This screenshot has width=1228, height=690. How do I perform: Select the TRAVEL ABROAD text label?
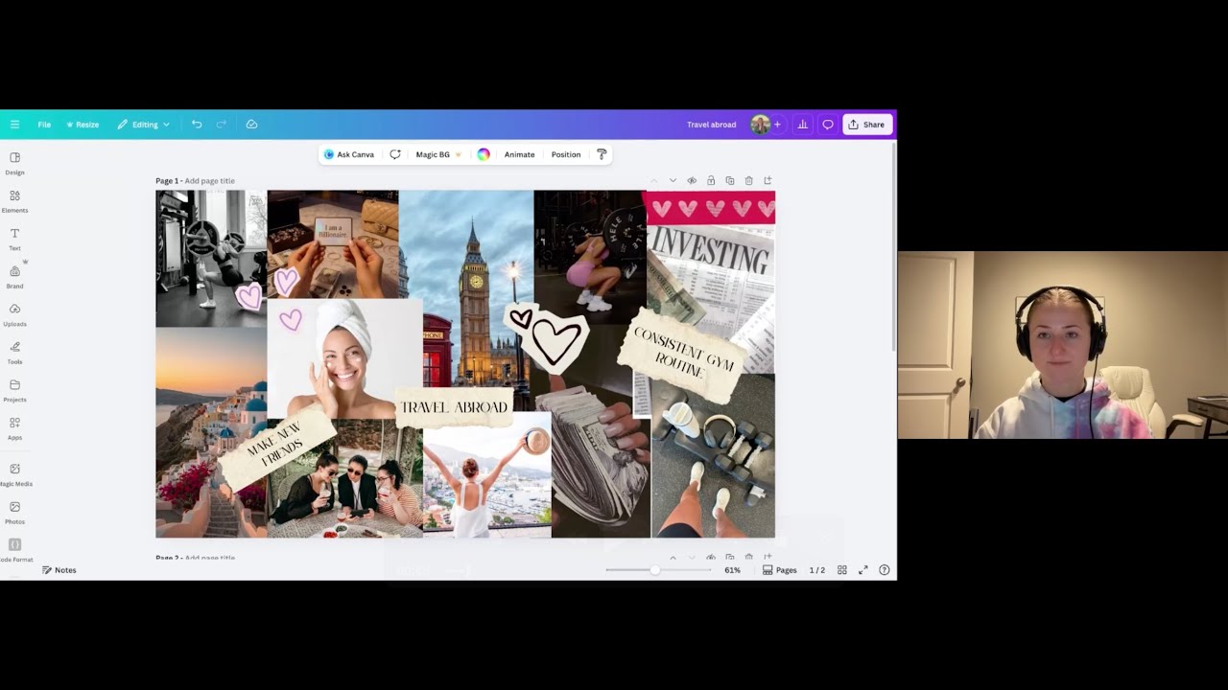pyautogui.click(x=454, y=407)
